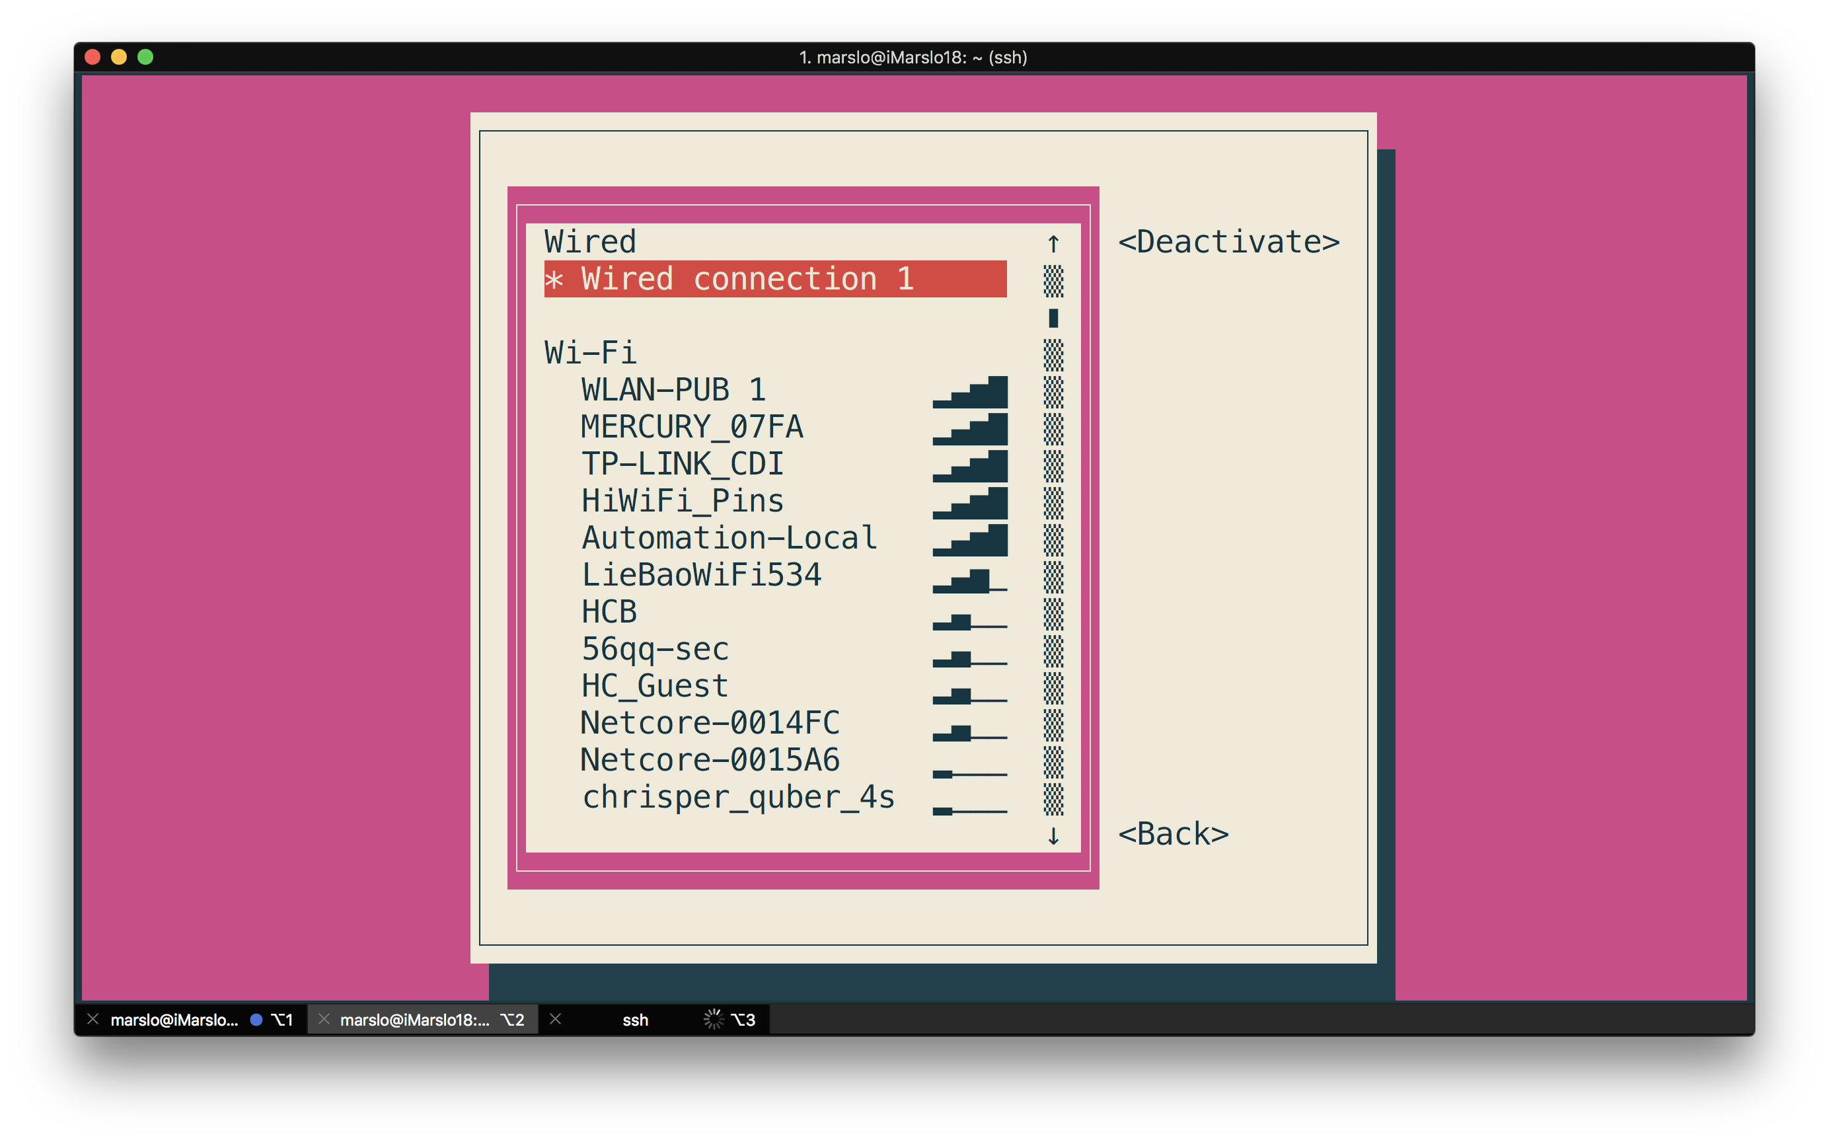Click the TP-LINK_CDI signal strength bars

pos(969,466)
